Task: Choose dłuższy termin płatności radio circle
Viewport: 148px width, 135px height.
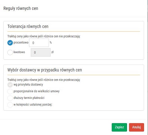Action: coord(10,98)
